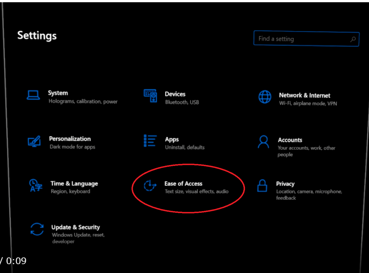This screenshot has width=369, height=273.
Task: Click 'Your accounts, work, other people' text
Action: click(x=306, y=151)
